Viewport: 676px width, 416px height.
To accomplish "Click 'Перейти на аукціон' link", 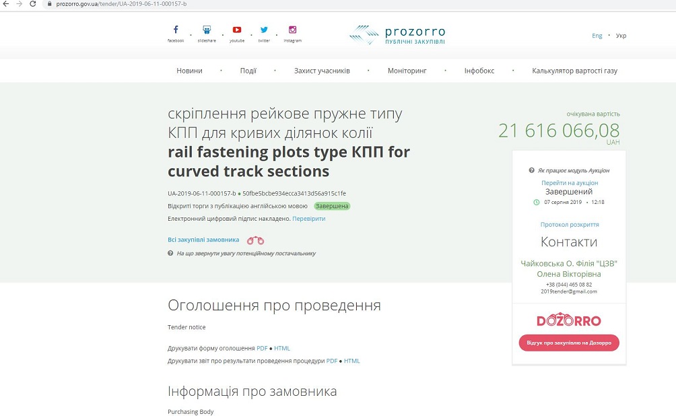I will tap(570, 183).
